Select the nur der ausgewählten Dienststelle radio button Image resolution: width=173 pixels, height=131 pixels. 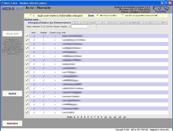(123, 15)
